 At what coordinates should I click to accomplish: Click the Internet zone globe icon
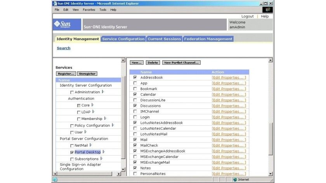[235, 180]
